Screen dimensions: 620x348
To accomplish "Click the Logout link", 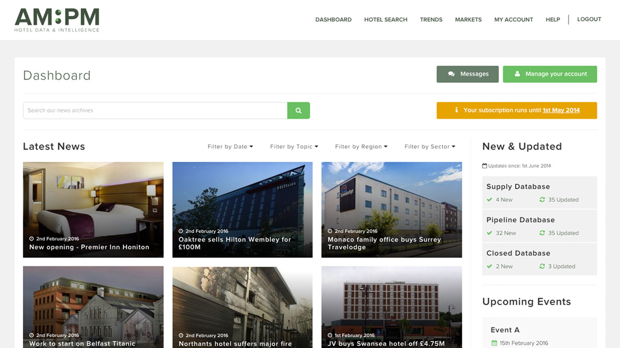I will click(589, 19).
